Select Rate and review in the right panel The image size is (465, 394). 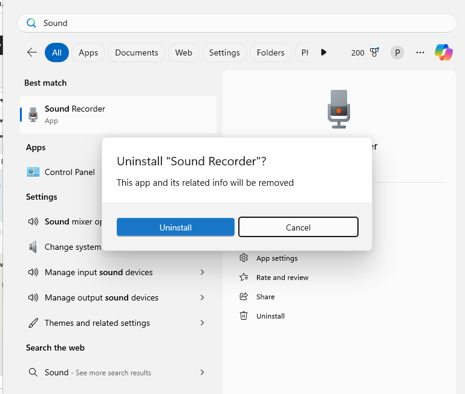(x=282, y=278)
